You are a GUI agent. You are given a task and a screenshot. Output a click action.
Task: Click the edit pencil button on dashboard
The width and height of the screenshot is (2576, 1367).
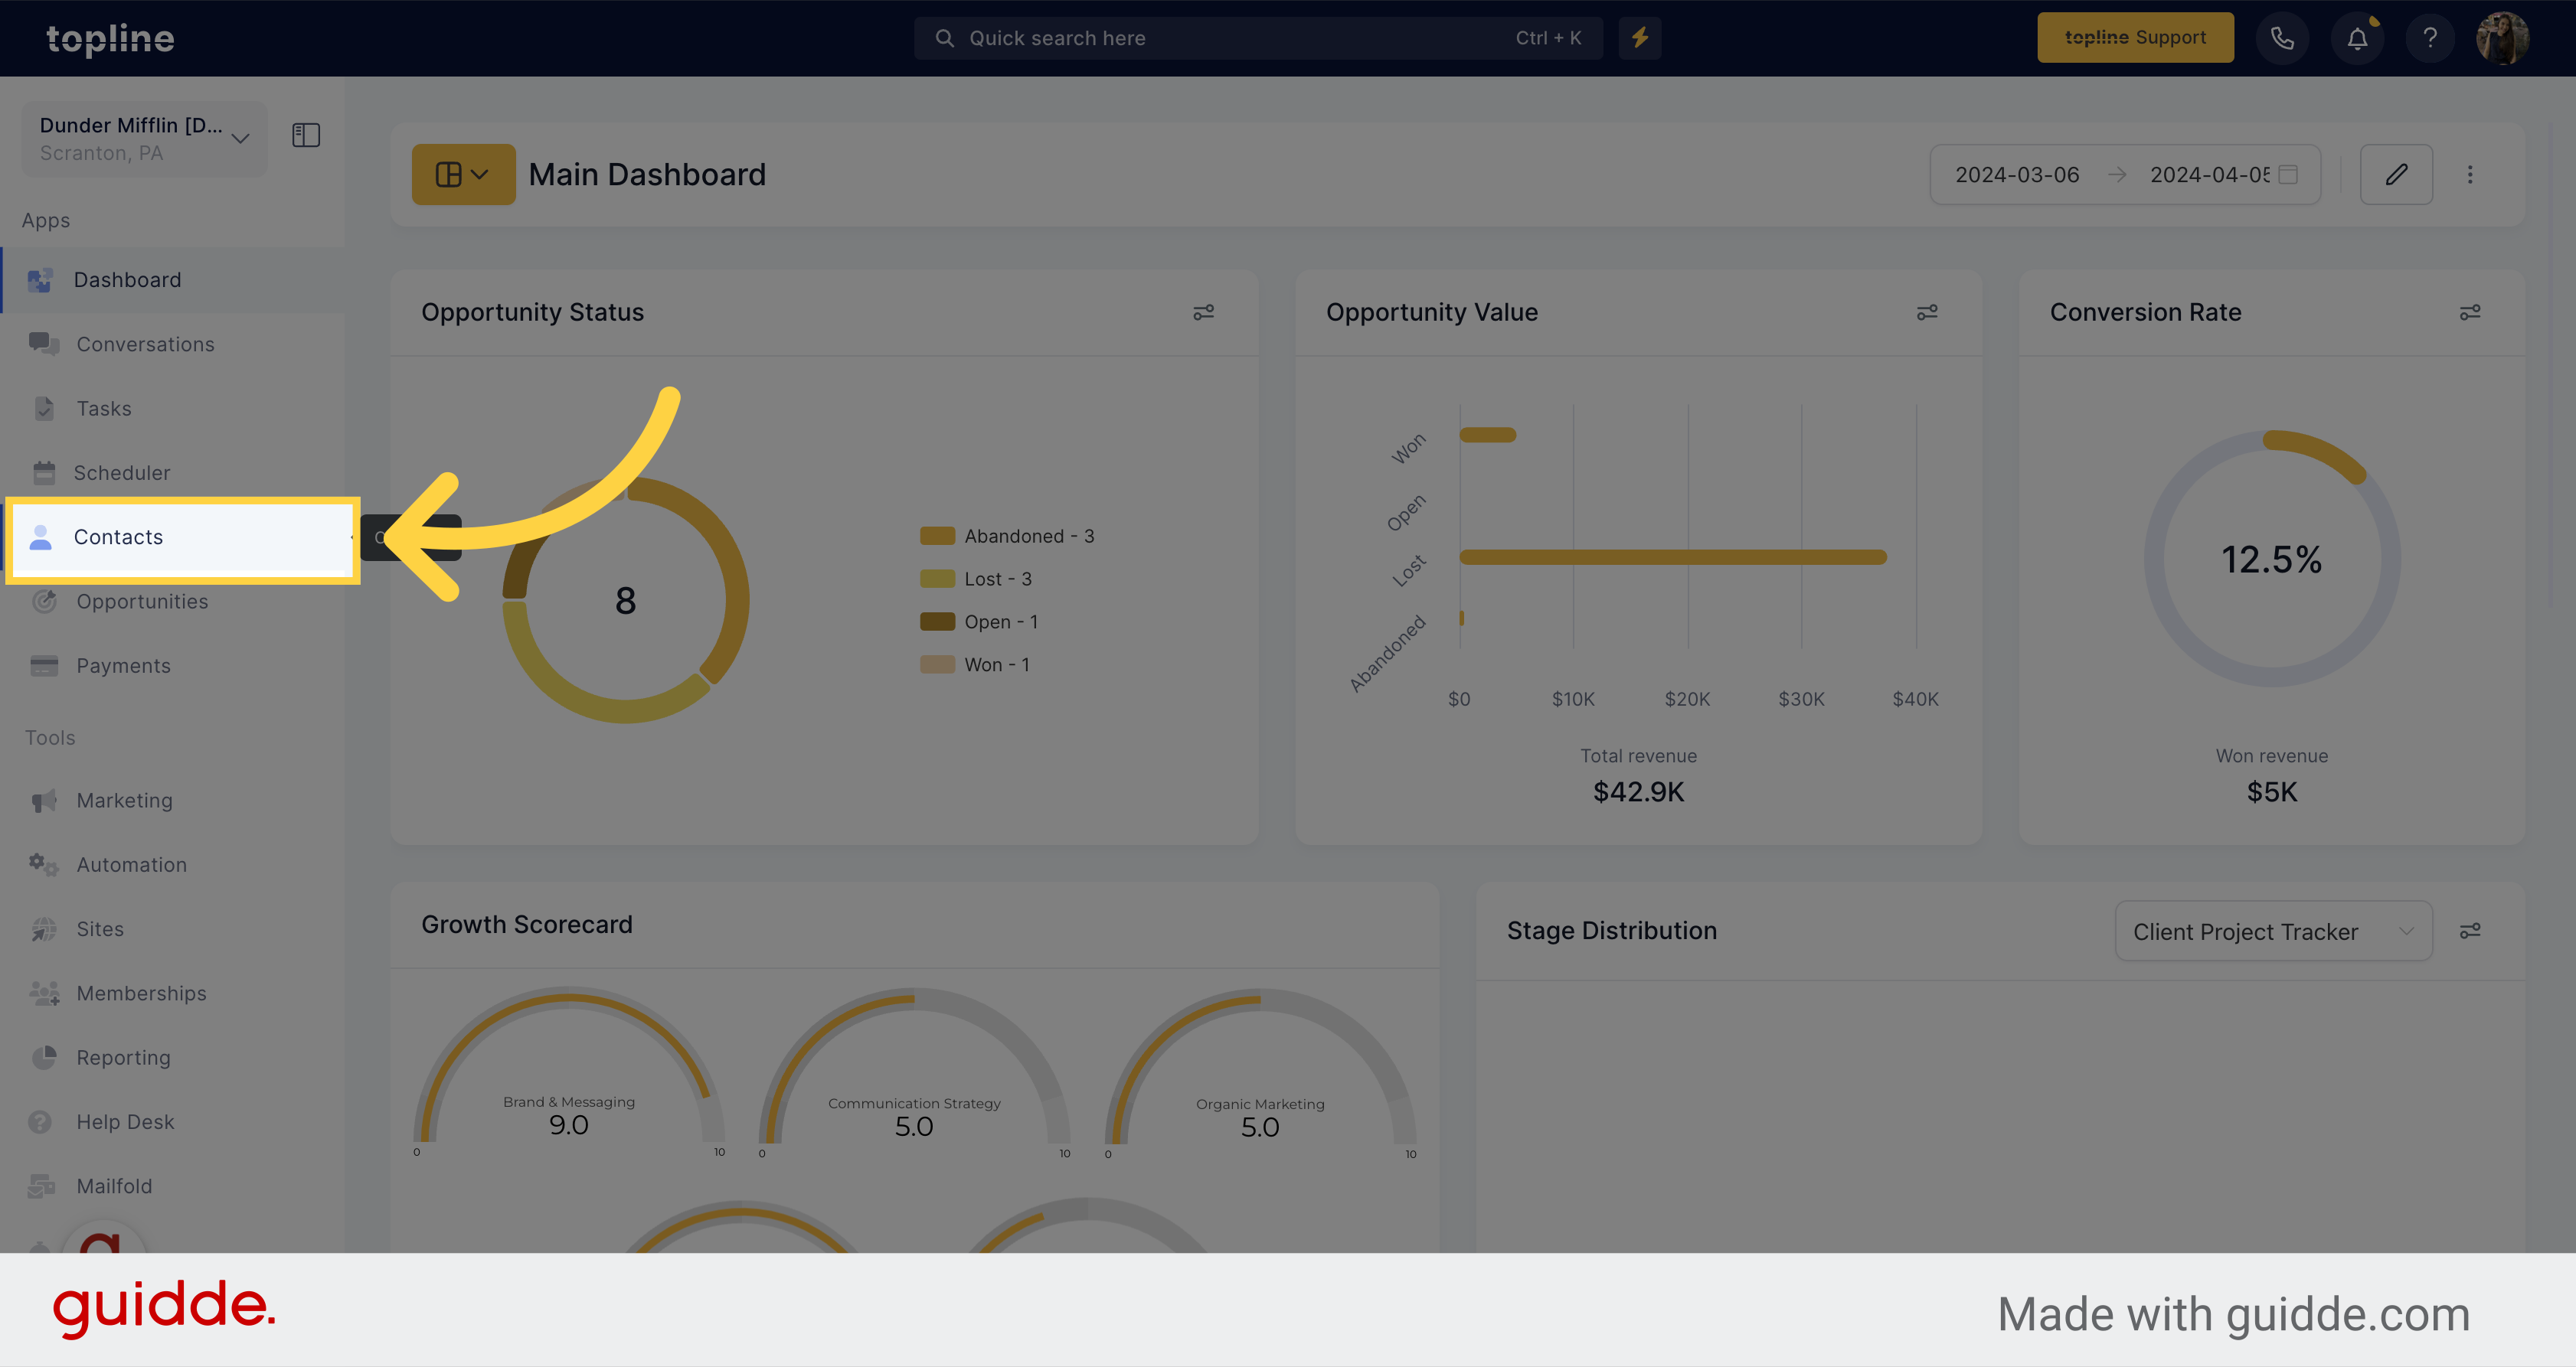tap(2397, 174)
